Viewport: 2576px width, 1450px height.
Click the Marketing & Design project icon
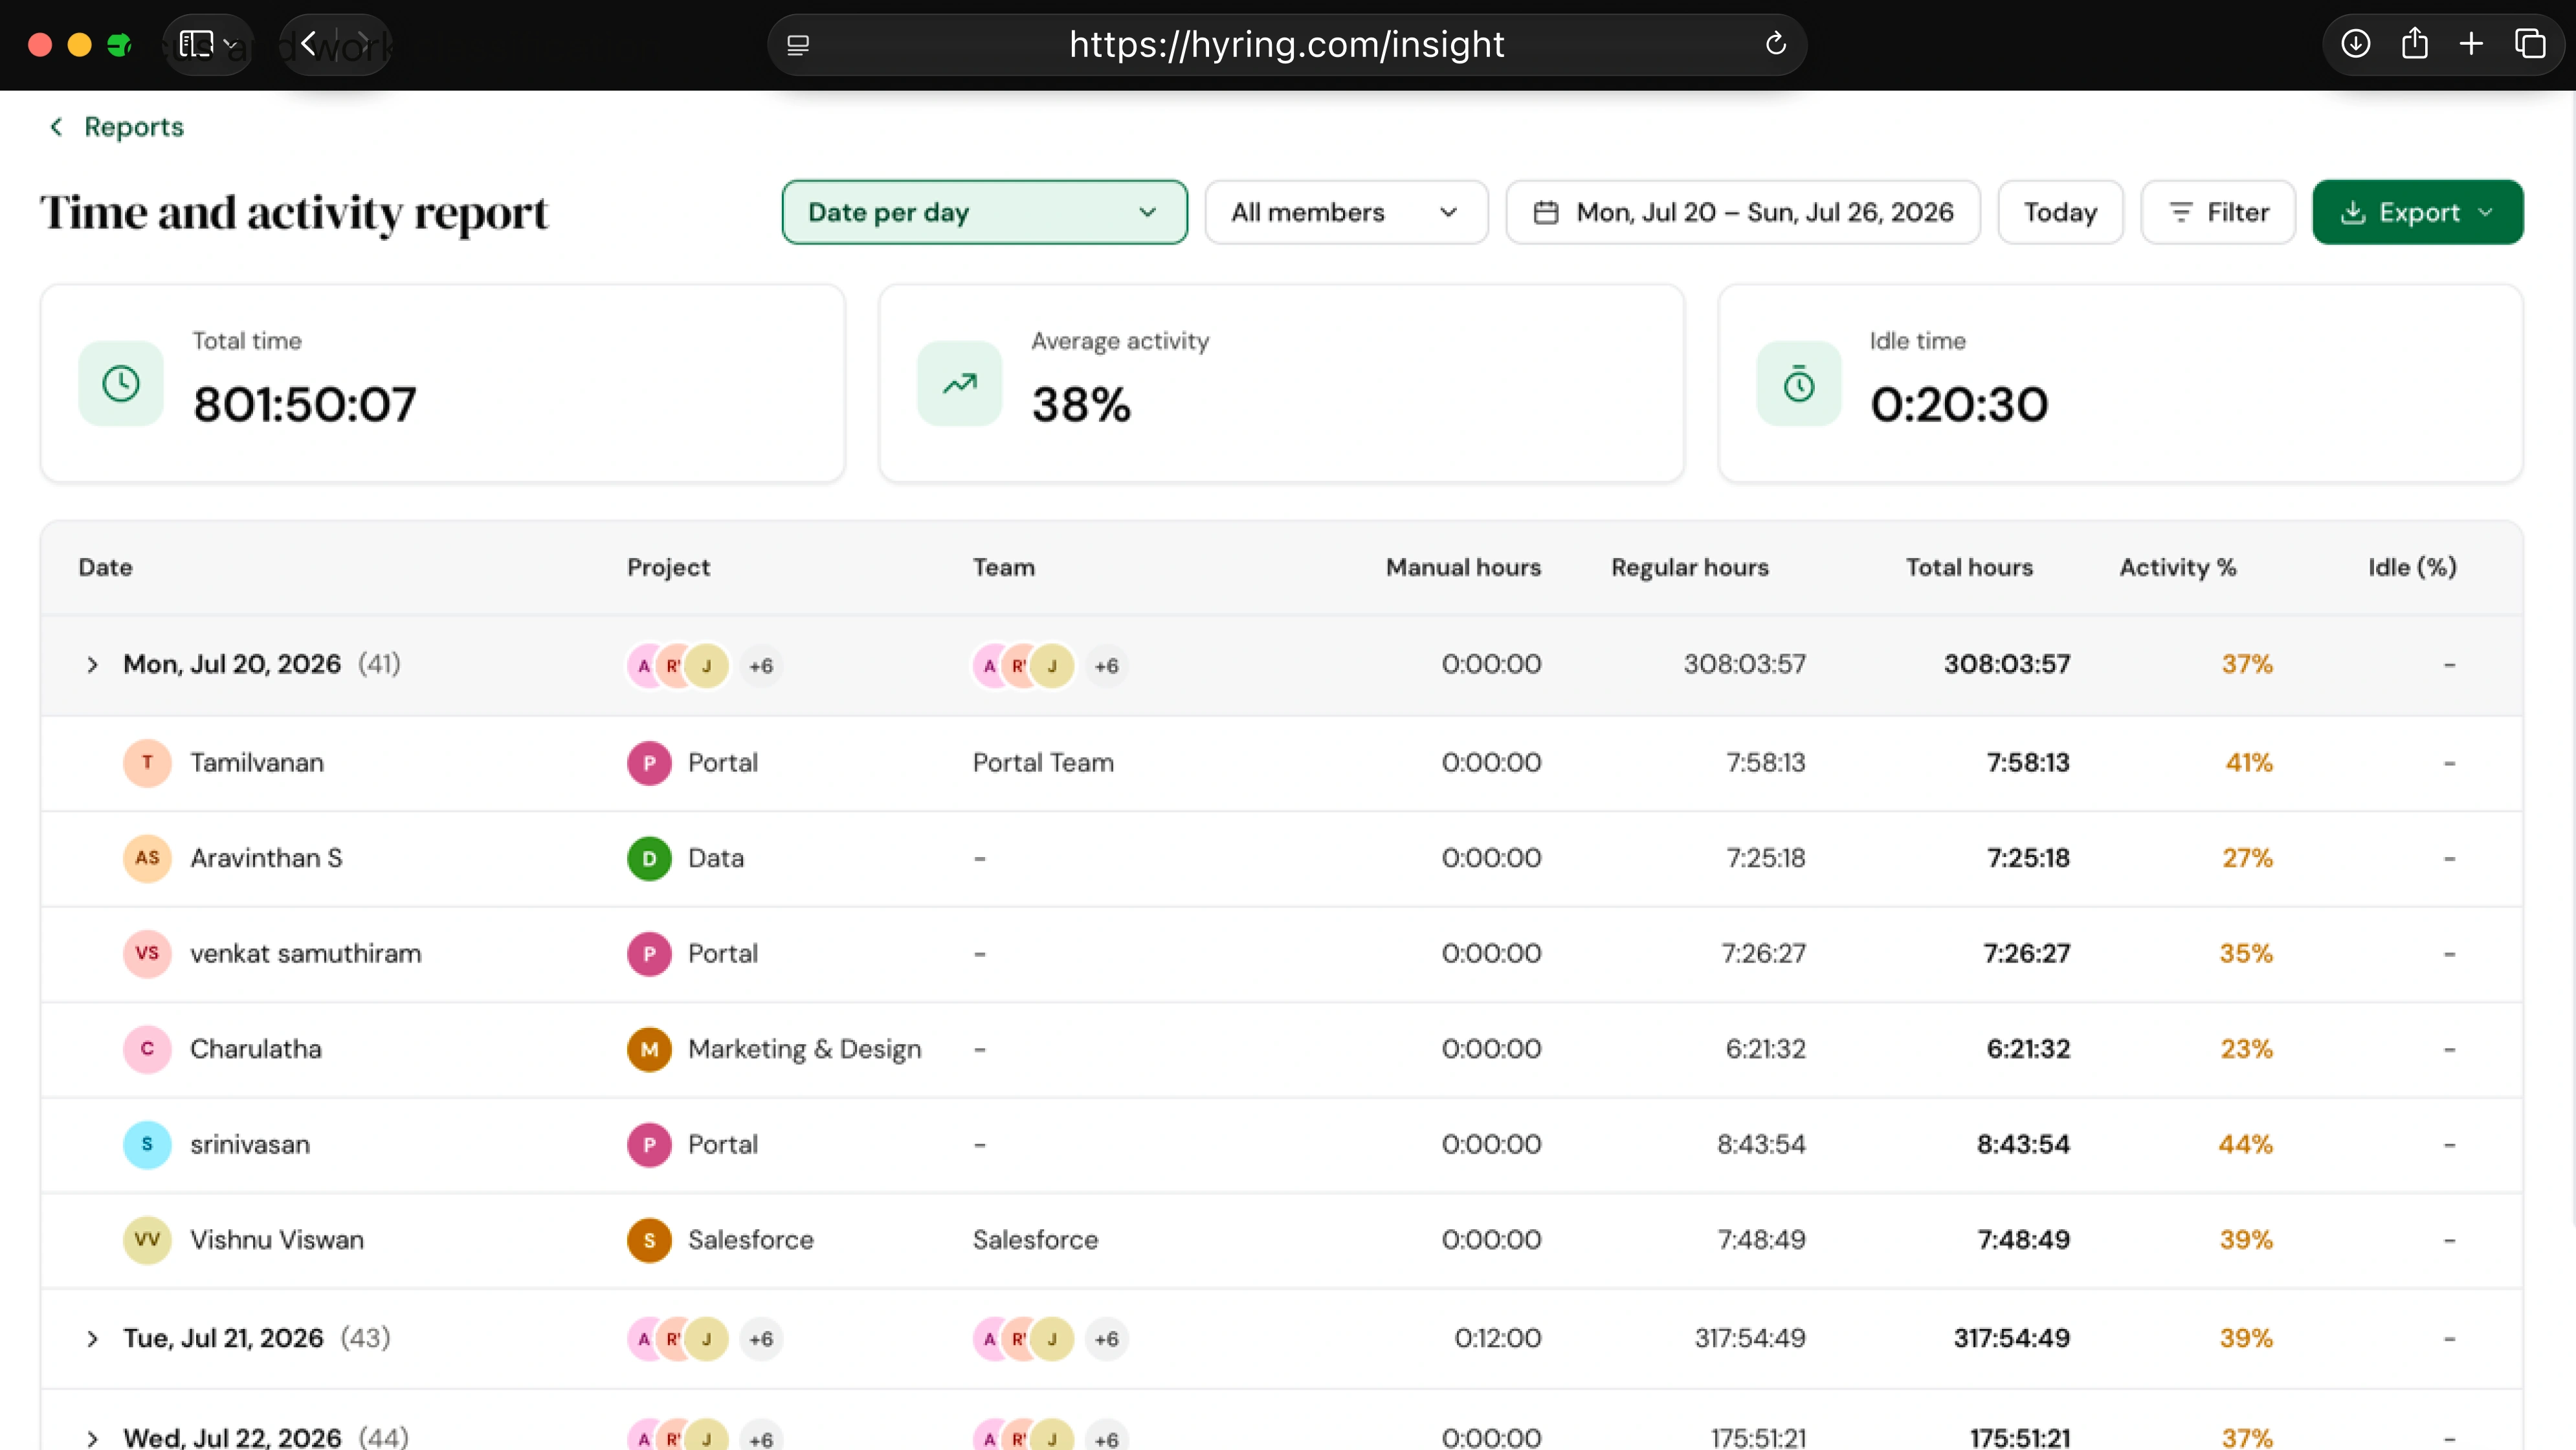click(649, 1049)
